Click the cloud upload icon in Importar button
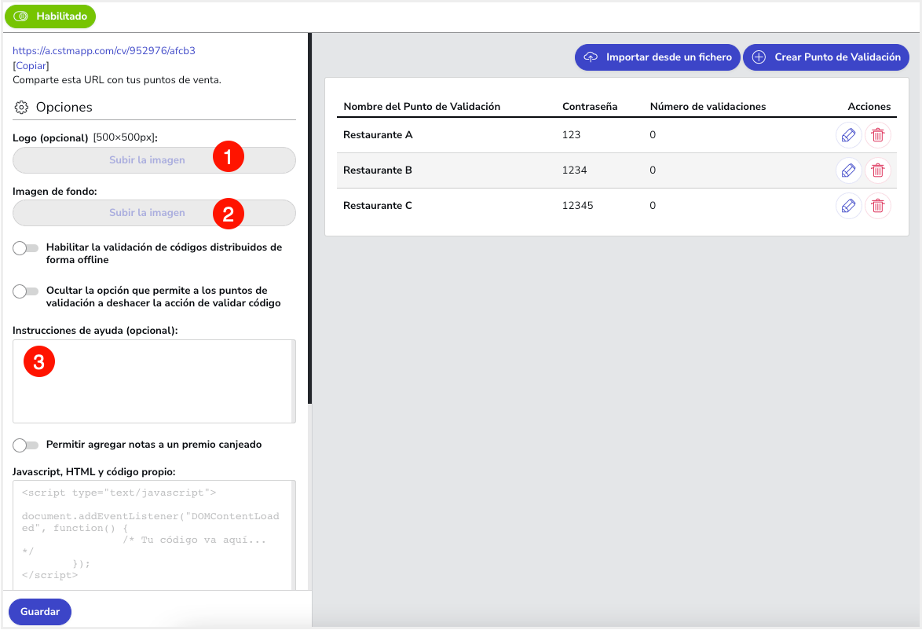This screenshot has width=922, height=630. (591, 57)
